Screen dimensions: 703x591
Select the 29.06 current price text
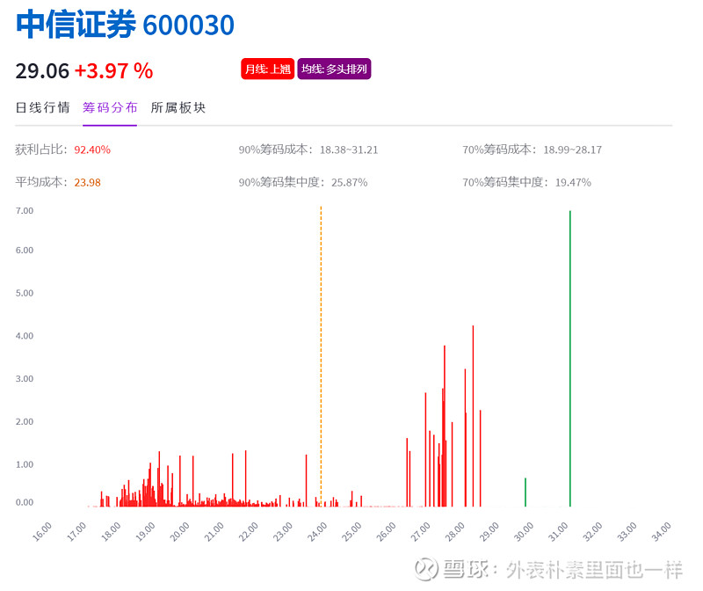point(42,71)
